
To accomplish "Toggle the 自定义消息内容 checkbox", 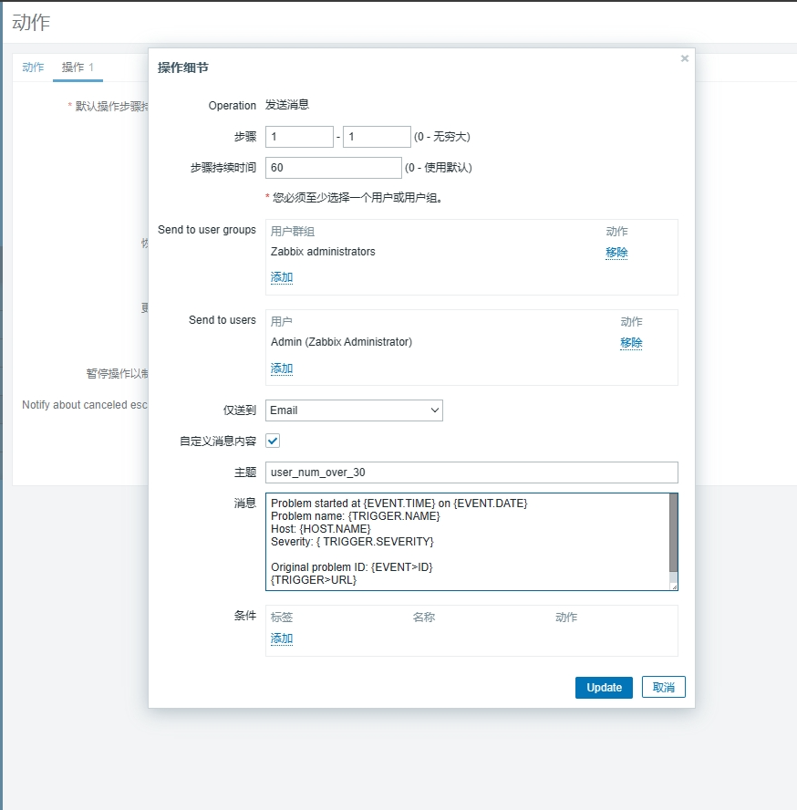I will tap(273, 441).
